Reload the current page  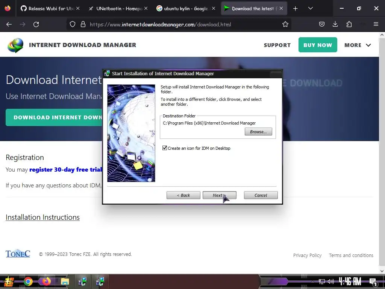pos(36,24)
